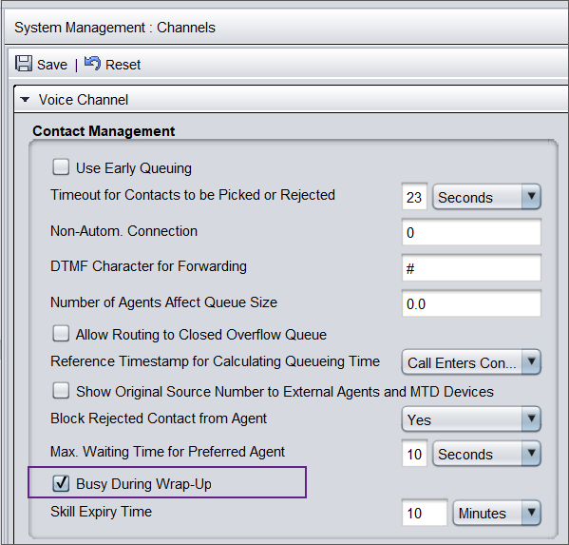Open Reference Timestamp dropdown (Call Enters Con...)
Screen dimensions: 569x545
coord(471,361)
